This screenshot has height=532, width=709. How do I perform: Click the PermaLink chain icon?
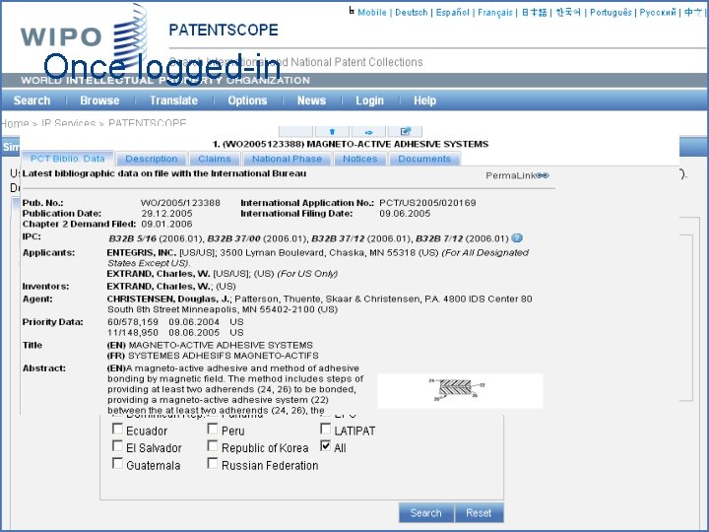pos(543,175)
